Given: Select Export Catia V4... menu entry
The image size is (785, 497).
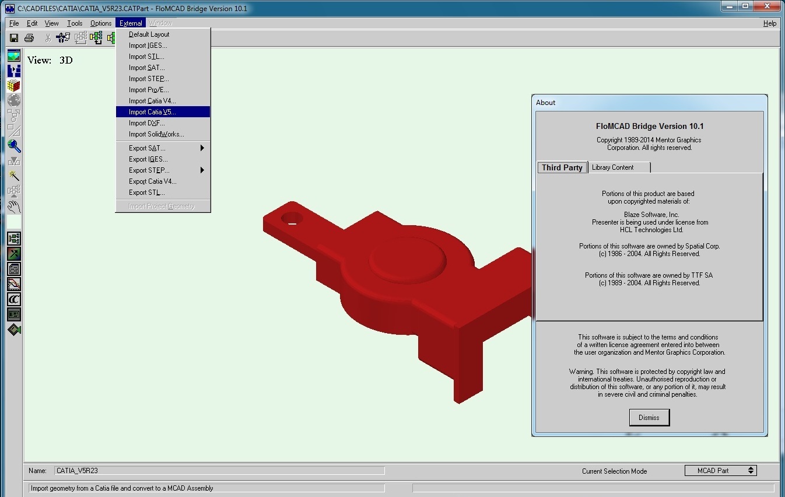Looking at the screenshot, I should pos(163,181).
